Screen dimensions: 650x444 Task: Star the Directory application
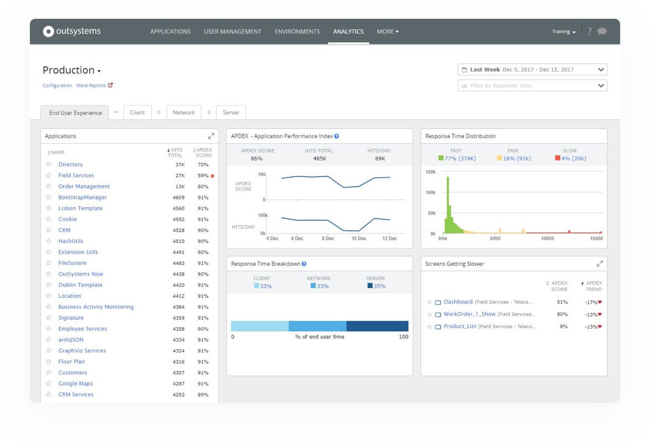pyautogui.click(x=49, y=164)
